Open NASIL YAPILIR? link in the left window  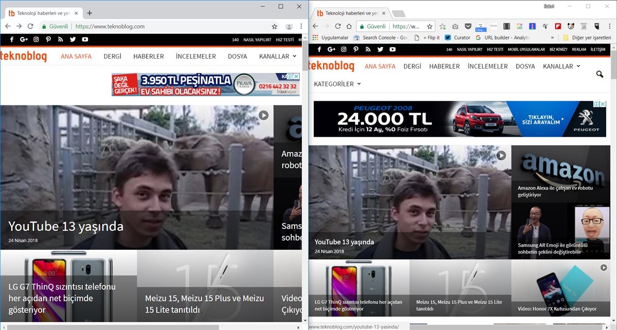[x=257, y=40]
